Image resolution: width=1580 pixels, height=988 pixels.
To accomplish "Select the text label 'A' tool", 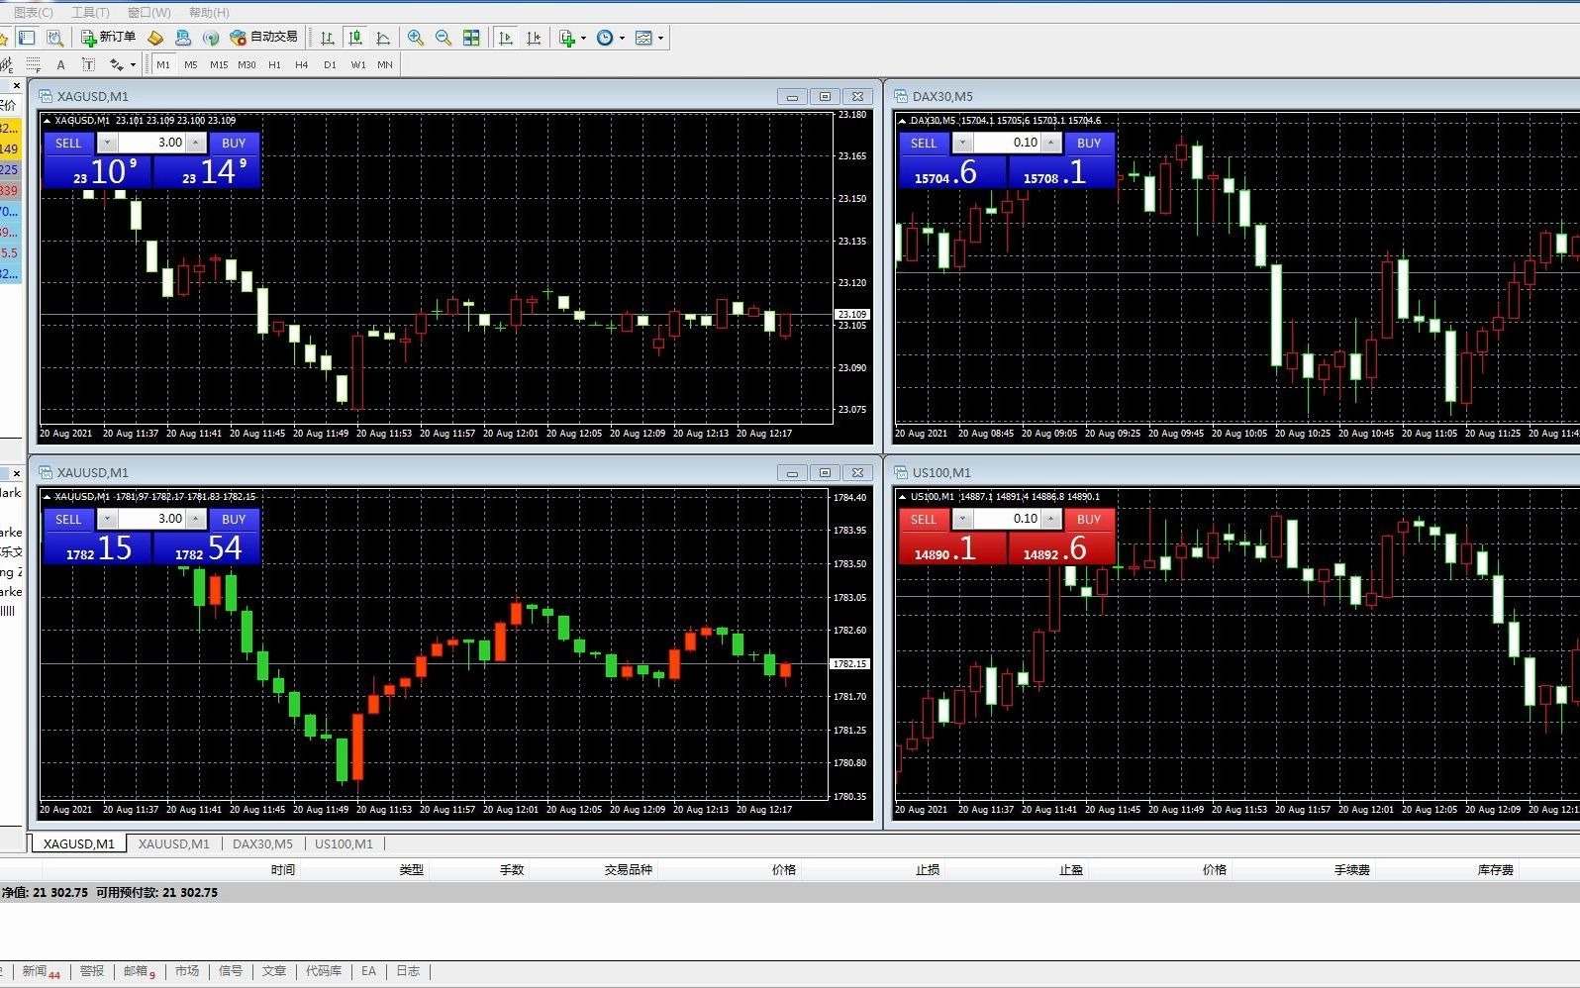I will [x=60, y=64].
